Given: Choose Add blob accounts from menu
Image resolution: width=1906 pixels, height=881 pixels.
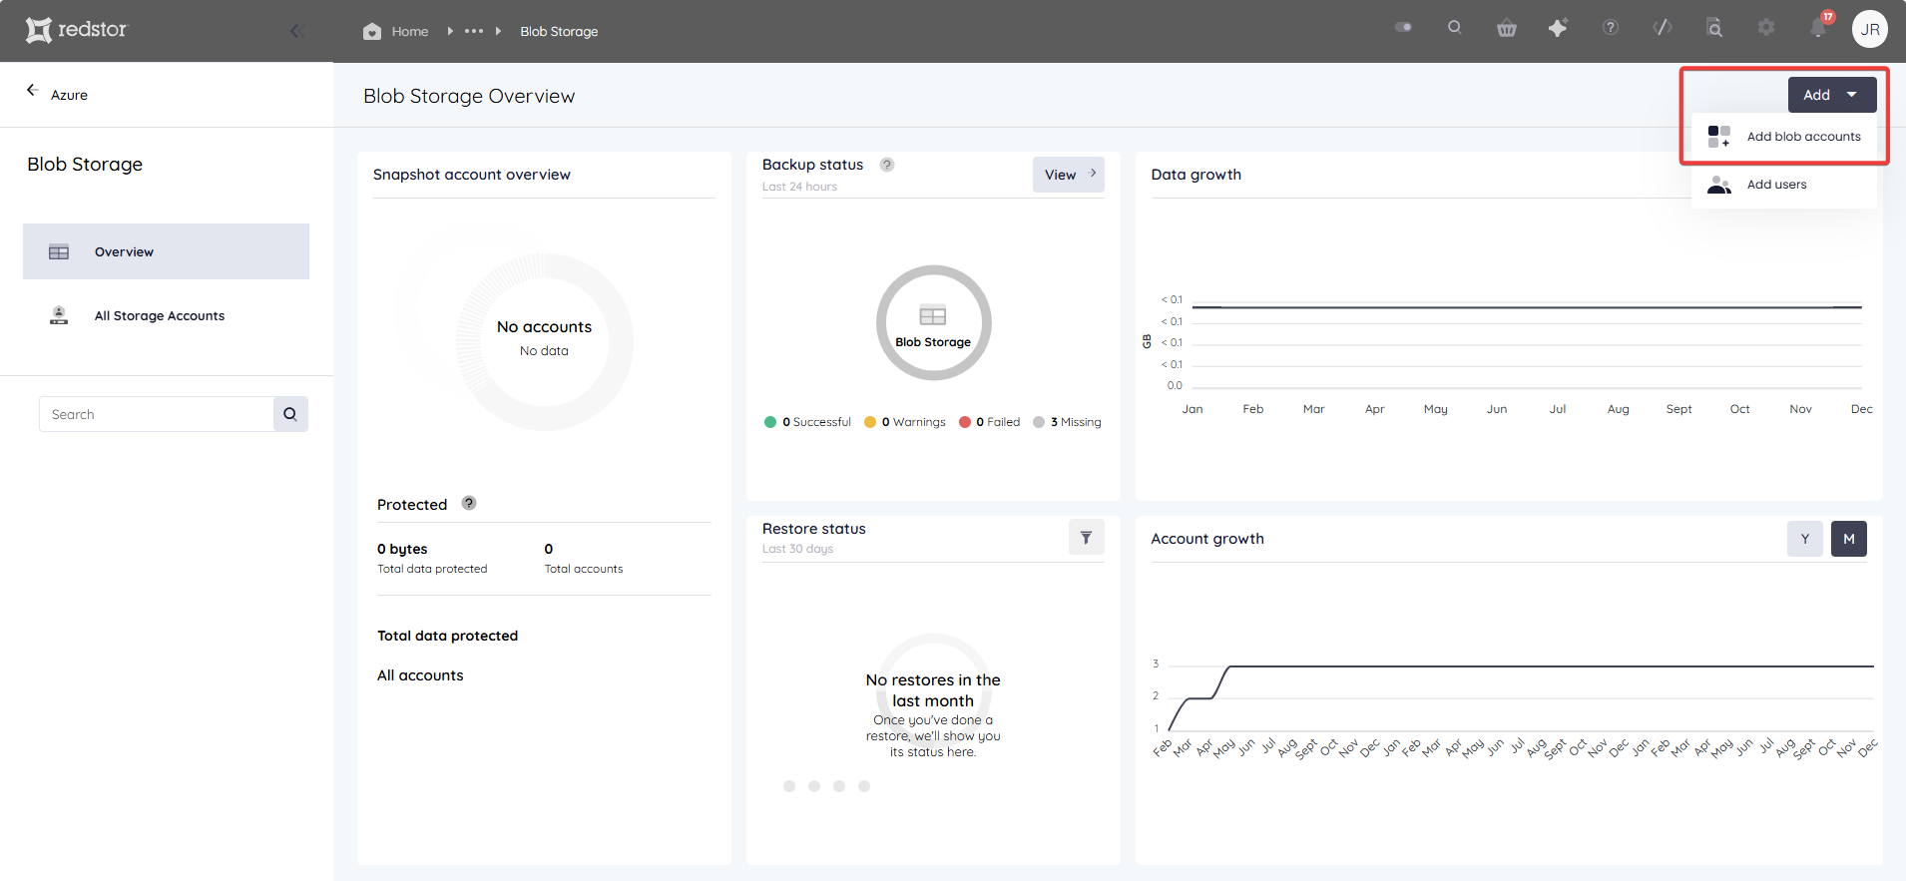Looking at the screenshot, I should click(x=1784, y=137).
